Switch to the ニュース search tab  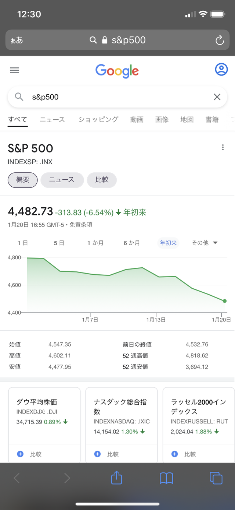tap(52, 119)
